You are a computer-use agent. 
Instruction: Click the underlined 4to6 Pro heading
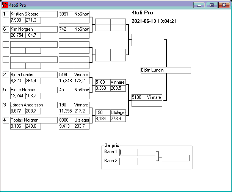coord(142,12)
